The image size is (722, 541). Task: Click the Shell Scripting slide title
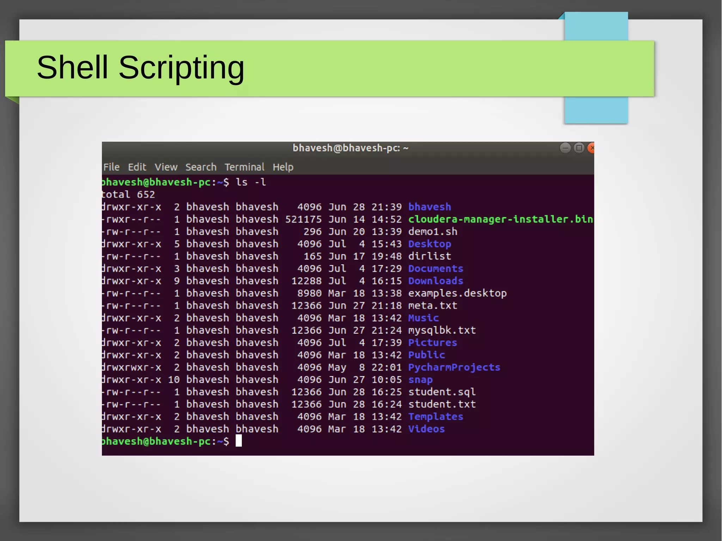[x=140, y=67]
